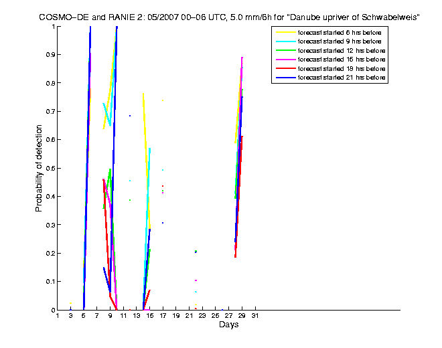This screenshot has height=348, width=442.
Task: Select the red legend line swatch
Action: pyautogui.click(x=286, y=68)
